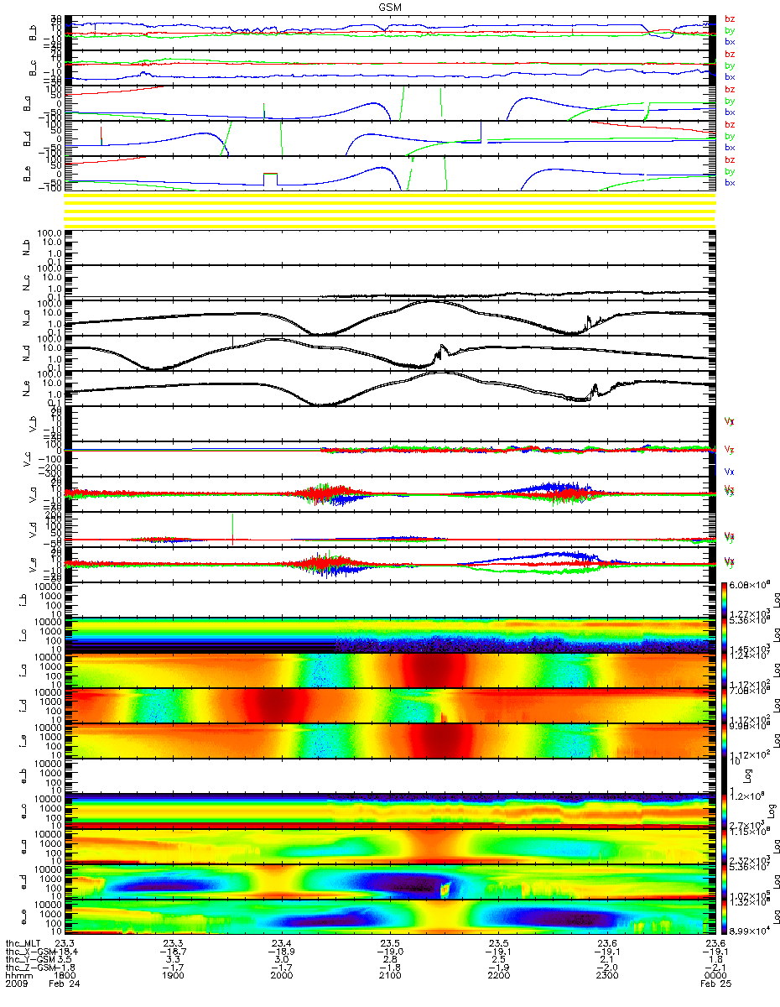Click the i_a ion spectrogram panel
780x1007 pixels.
click(x=389, y=670)
